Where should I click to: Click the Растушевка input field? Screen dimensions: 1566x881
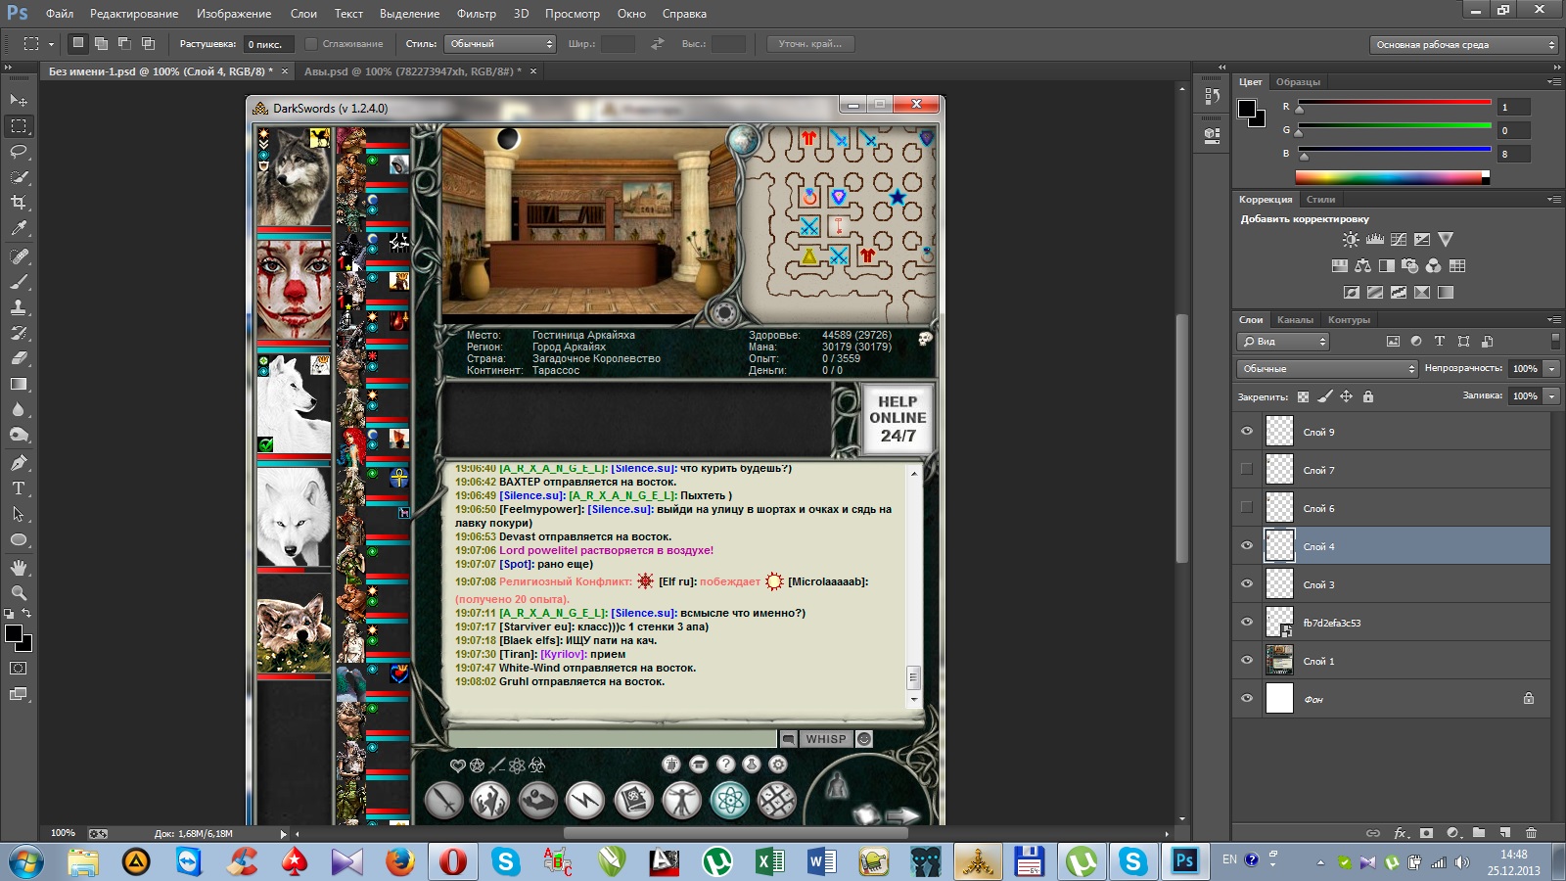coord(267,44)
